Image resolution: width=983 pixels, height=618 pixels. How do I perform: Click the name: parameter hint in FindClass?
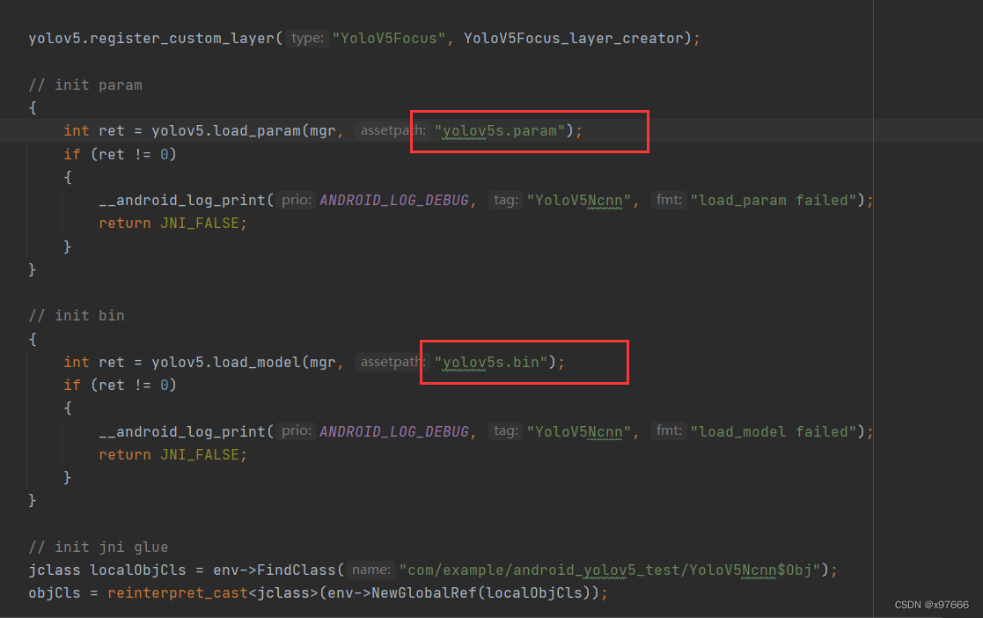370,570
